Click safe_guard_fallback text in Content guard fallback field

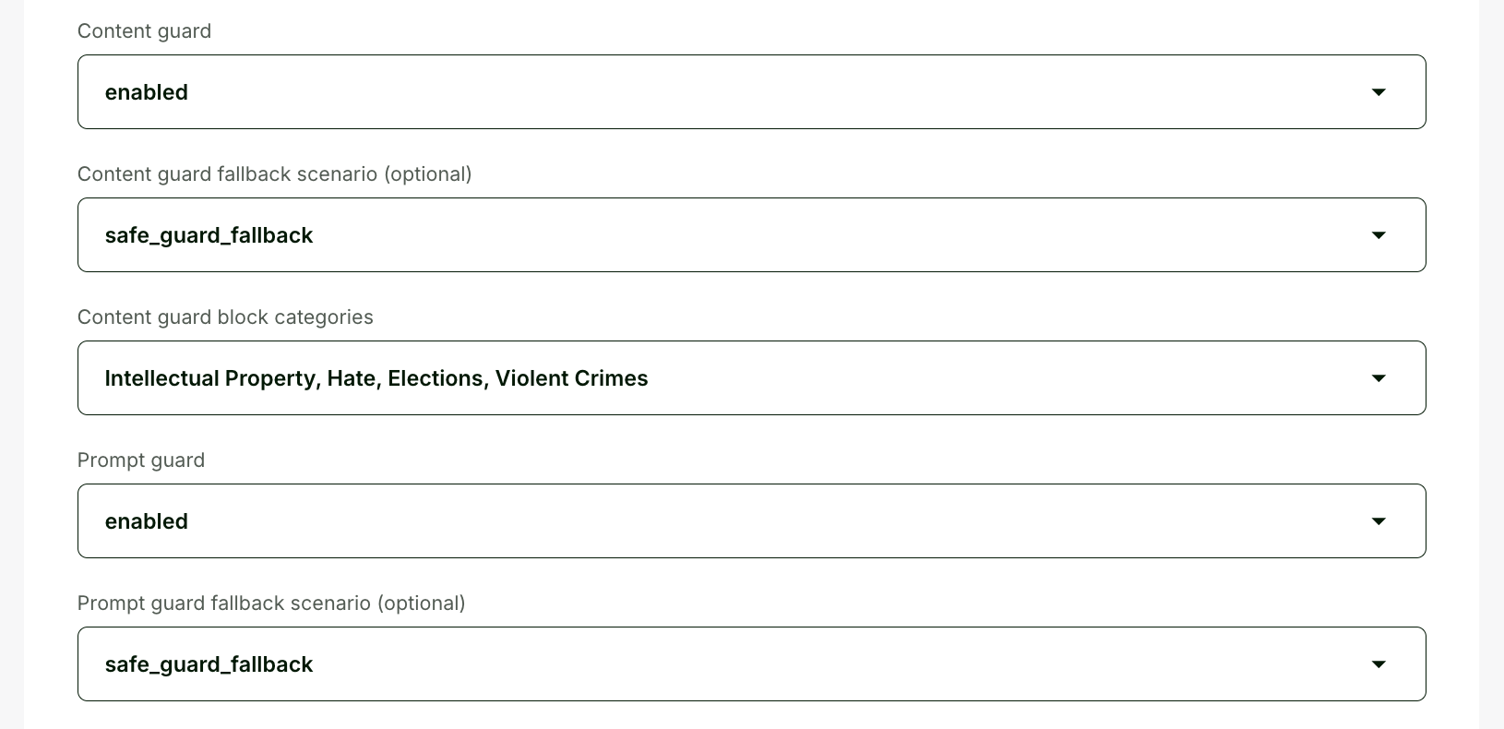(209, 235)
